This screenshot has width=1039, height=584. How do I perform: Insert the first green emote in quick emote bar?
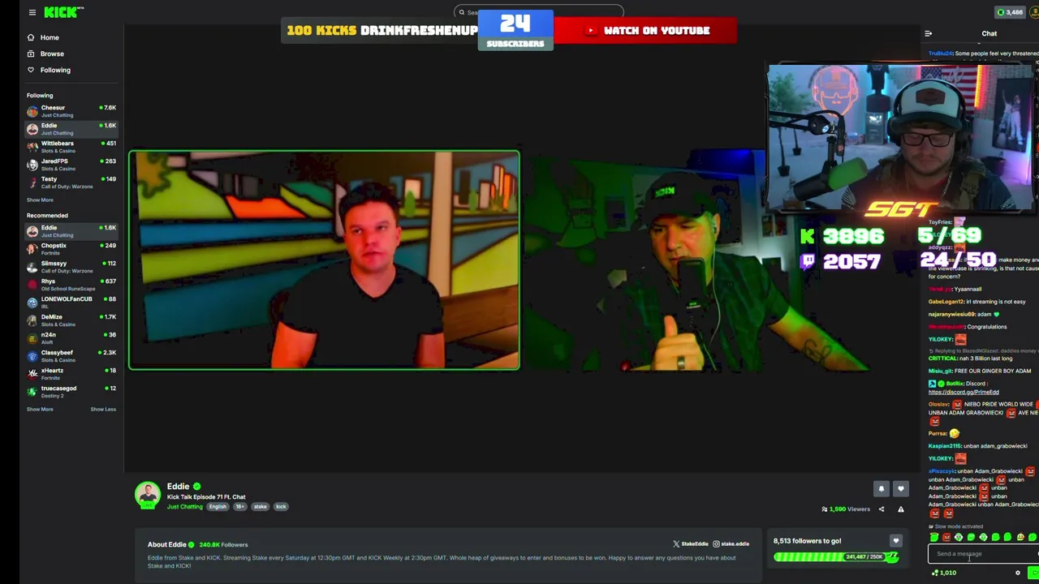(x=933, y=537)
